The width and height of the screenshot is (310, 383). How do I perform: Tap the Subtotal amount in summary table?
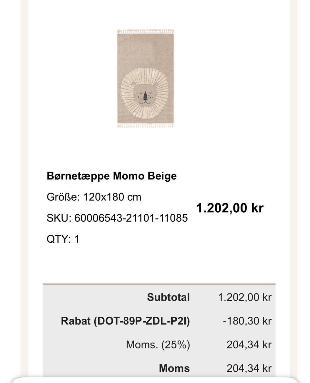245,297
